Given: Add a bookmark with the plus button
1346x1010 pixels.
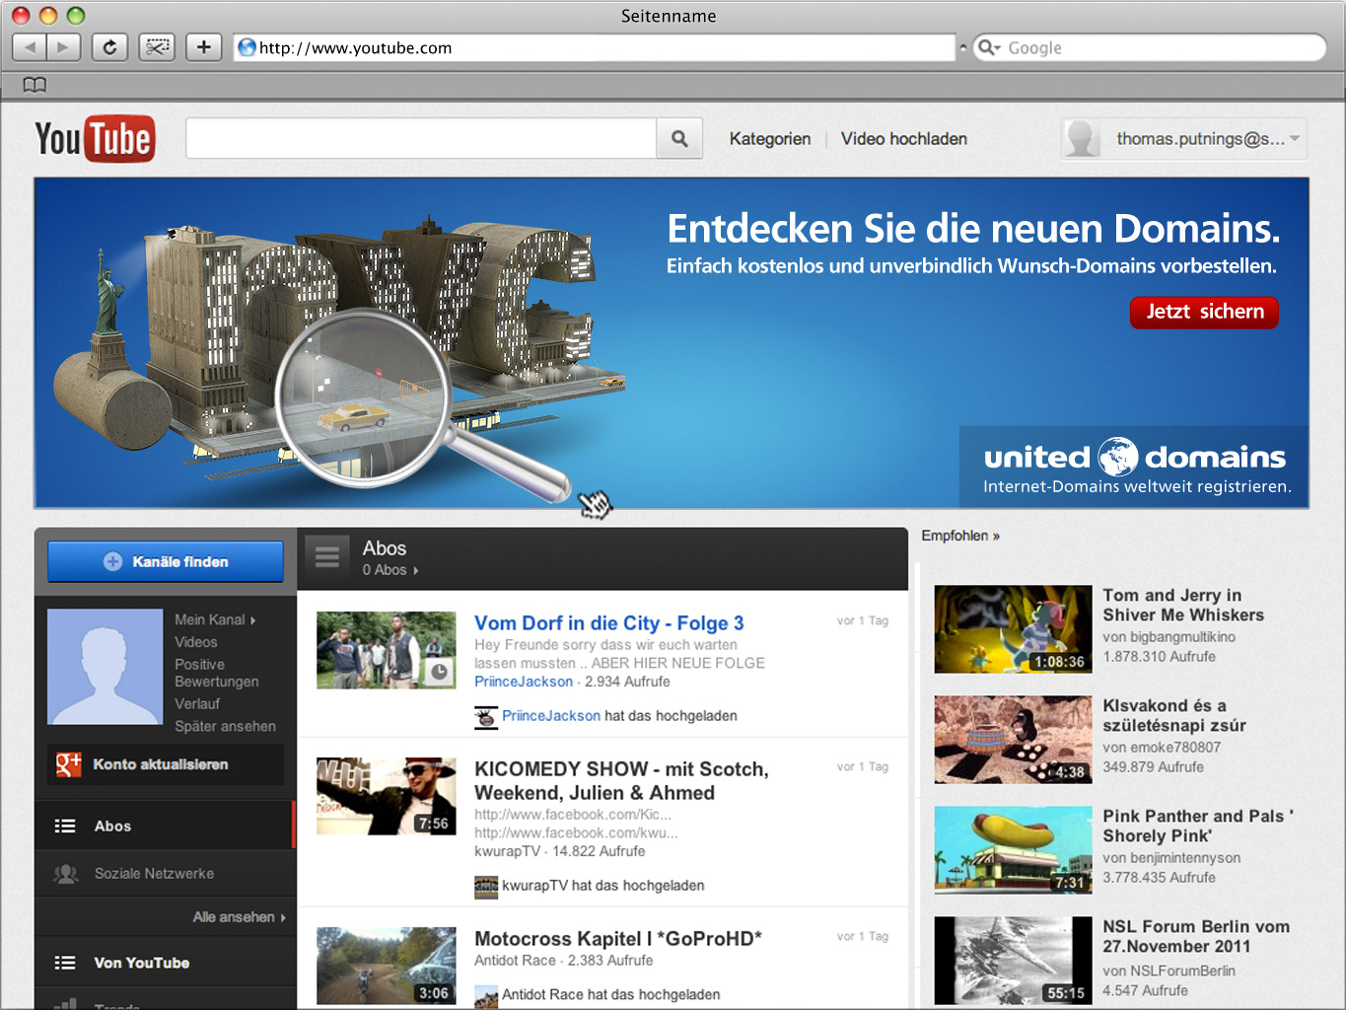Looking at the screenshot, I should click(204, 47).
